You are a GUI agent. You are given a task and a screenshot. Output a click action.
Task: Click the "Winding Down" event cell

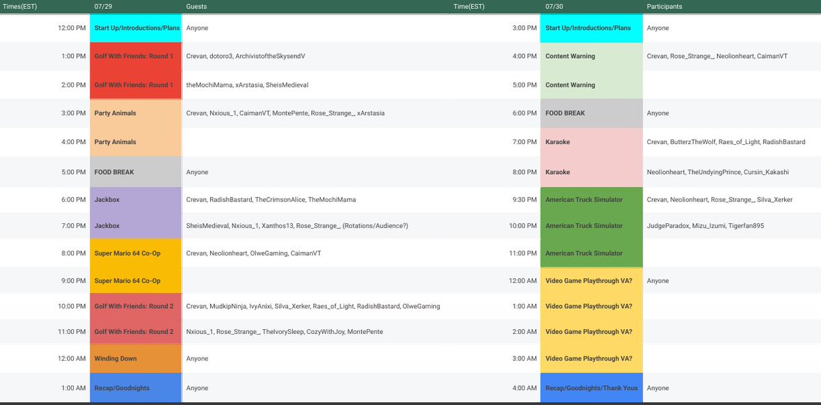click(x=135, y=359)
